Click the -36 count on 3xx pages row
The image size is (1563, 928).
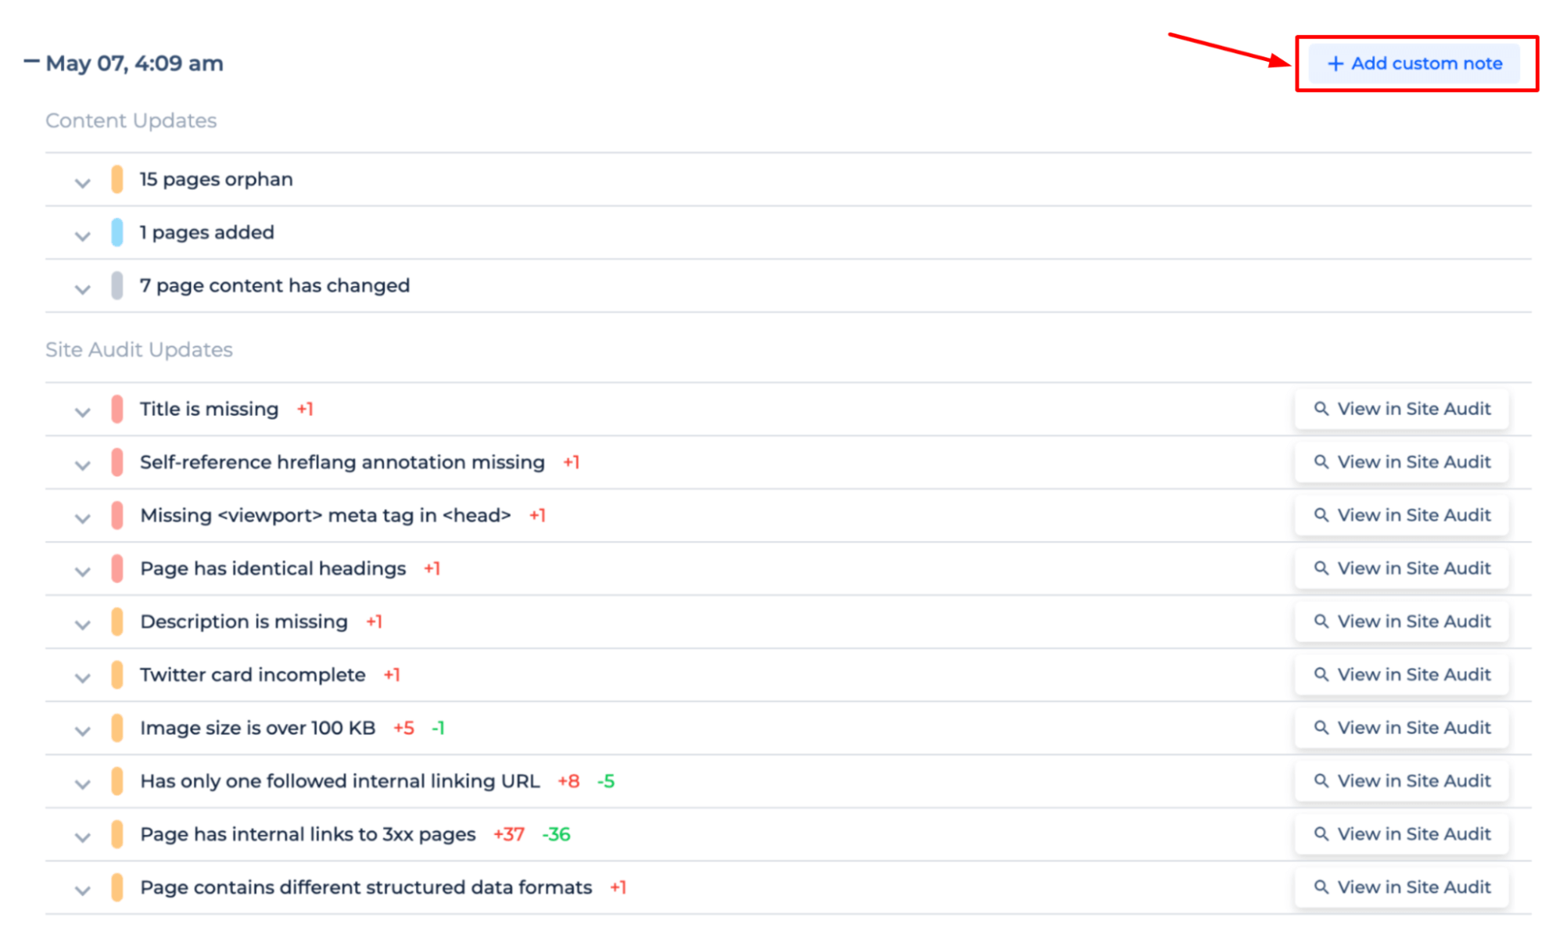click(x=557, y=834)
